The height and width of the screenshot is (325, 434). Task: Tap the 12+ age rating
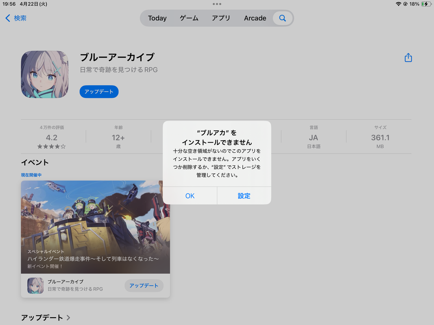[x=118, y=137]
